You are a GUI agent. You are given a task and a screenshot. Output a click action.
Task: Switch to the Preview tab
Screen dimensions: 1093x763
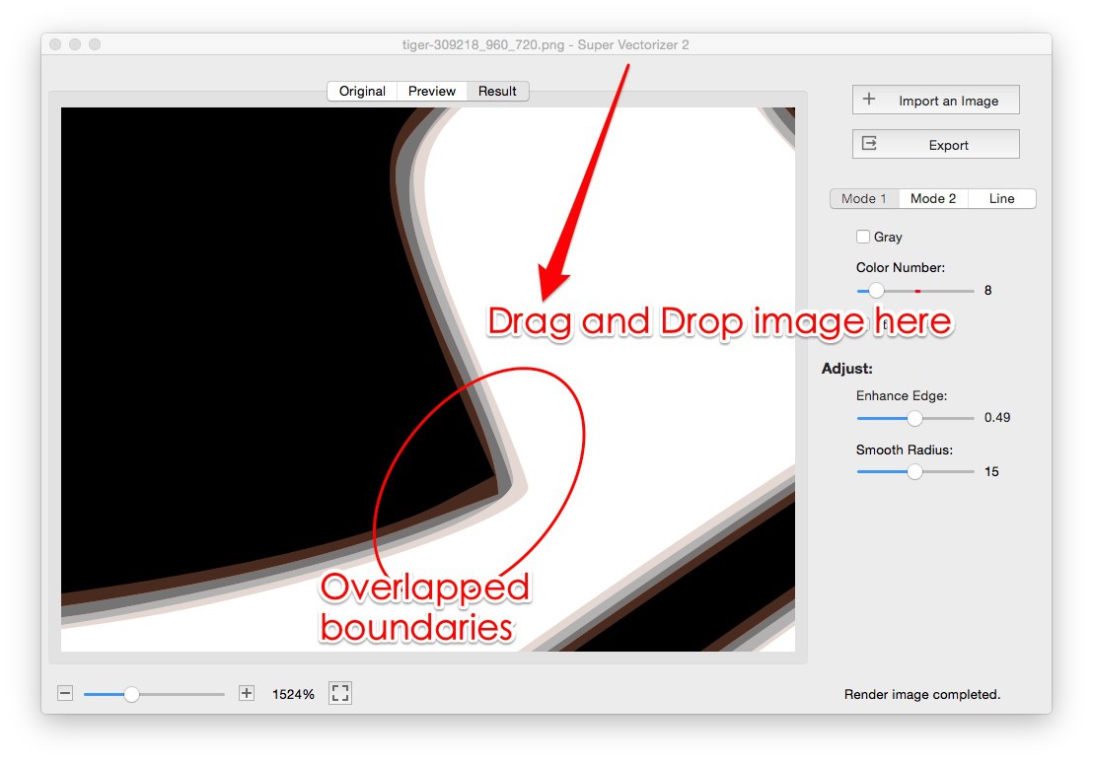(x=431, y=91)
